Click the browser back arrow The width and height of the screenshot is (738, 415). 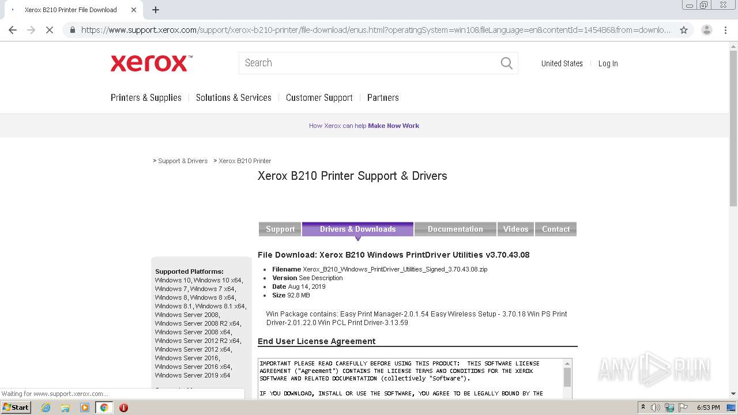coord(13,30)
